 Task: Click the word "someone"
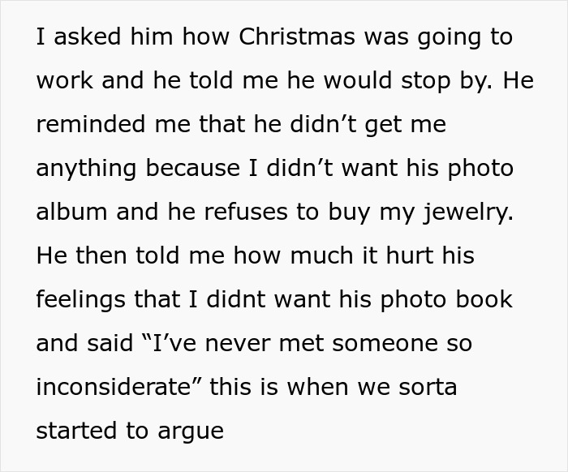click(377, 343)
